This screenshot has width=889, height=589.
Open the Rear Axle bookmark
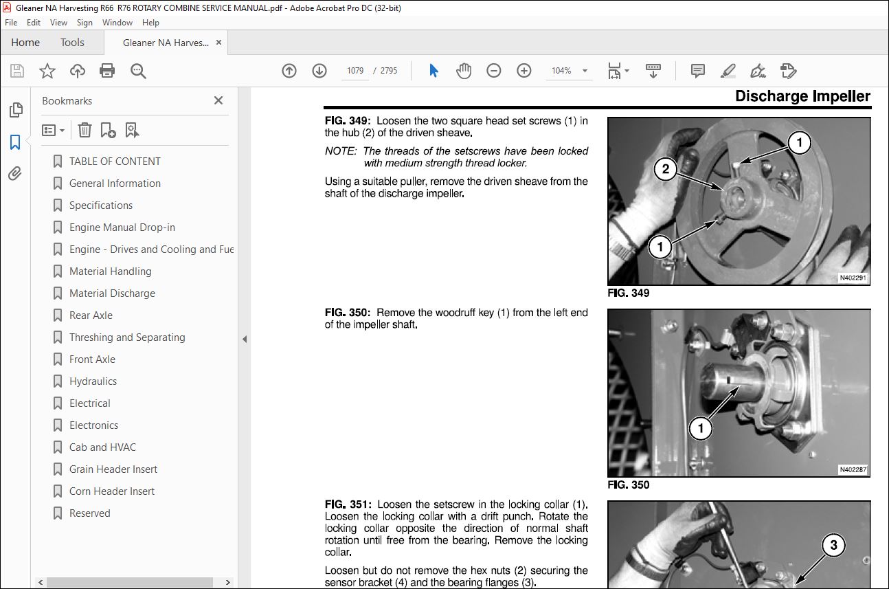coord(91,315)
